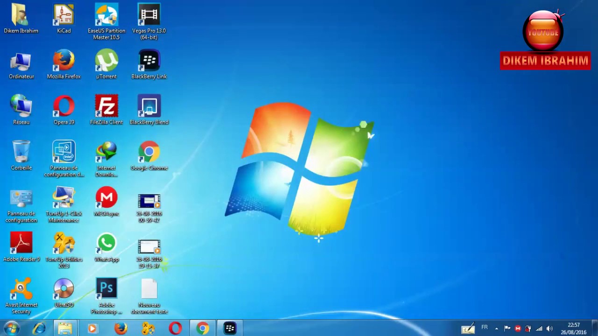Open Windows Media Player from taskbar

(x=92, y=329)
